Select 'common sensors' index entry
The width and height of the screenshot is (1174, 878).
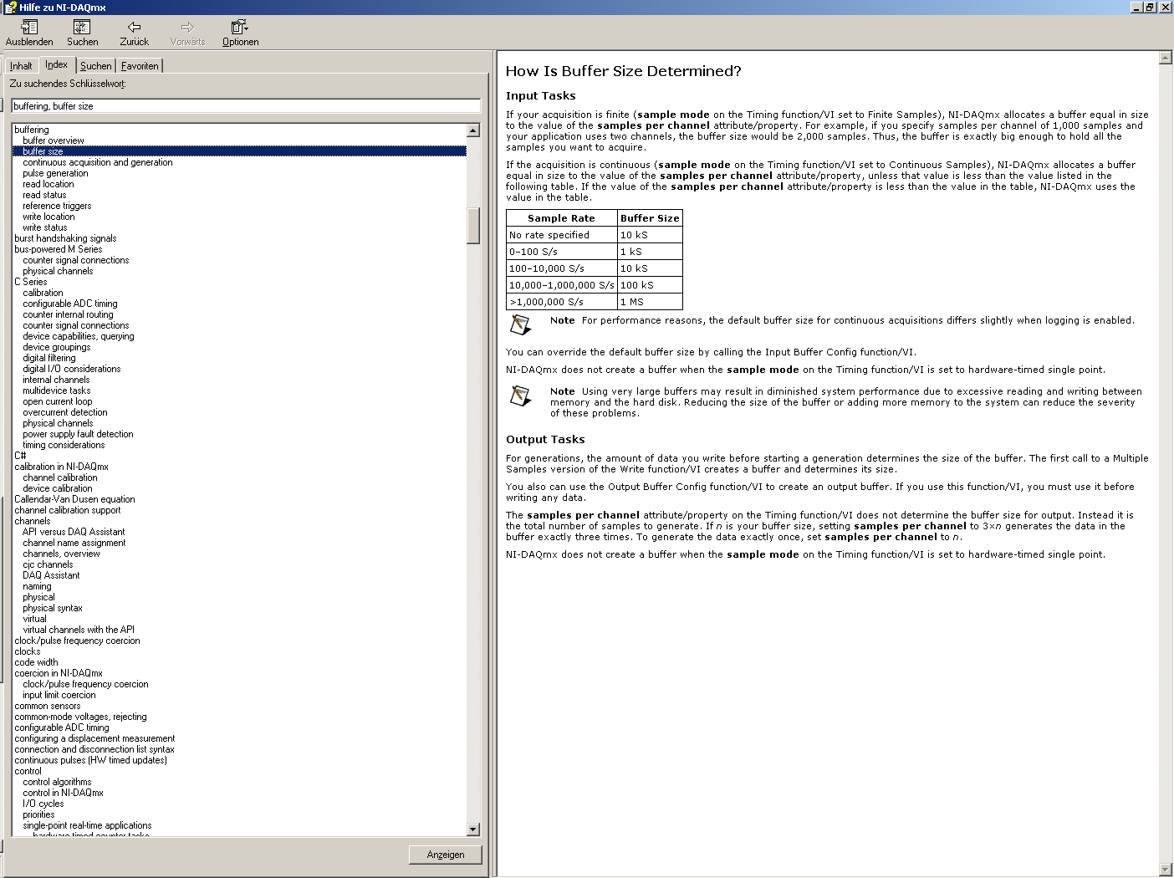(x=48, y=706)
